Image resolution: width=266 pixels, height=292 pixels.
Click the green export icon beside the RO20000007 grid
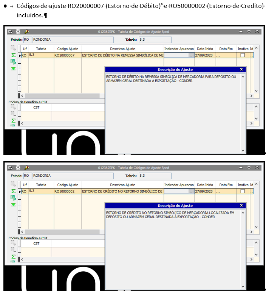click(x=13, y=62)
